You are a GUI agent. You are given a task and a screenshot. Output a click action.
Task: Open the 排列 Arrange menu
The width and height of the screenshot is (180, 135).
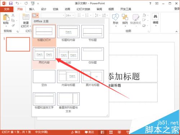point(125,20)
